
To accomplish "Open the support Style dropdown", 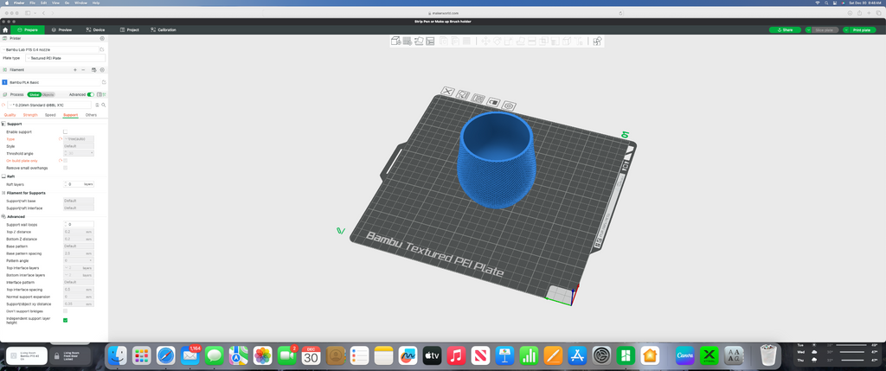I will coord(79,146).
